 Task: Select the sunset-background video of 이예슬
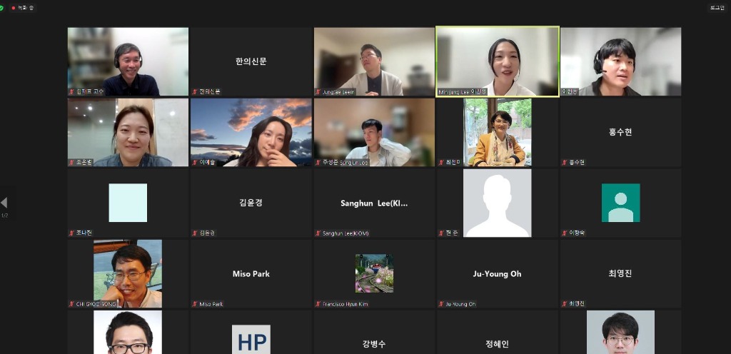[x=251, y=132]
